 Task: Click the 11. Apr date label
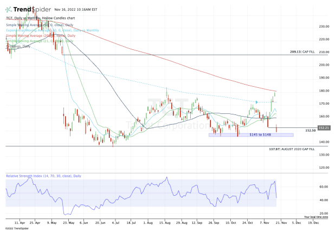tap(20, 223)
